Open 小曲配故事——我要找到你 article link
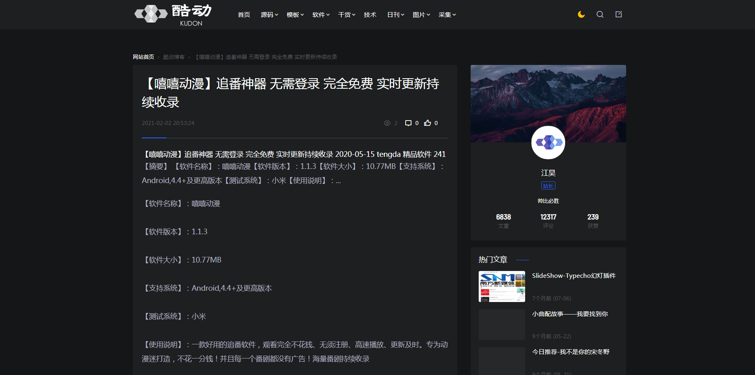The image size is (755, 375). click(x=570, y=314)
